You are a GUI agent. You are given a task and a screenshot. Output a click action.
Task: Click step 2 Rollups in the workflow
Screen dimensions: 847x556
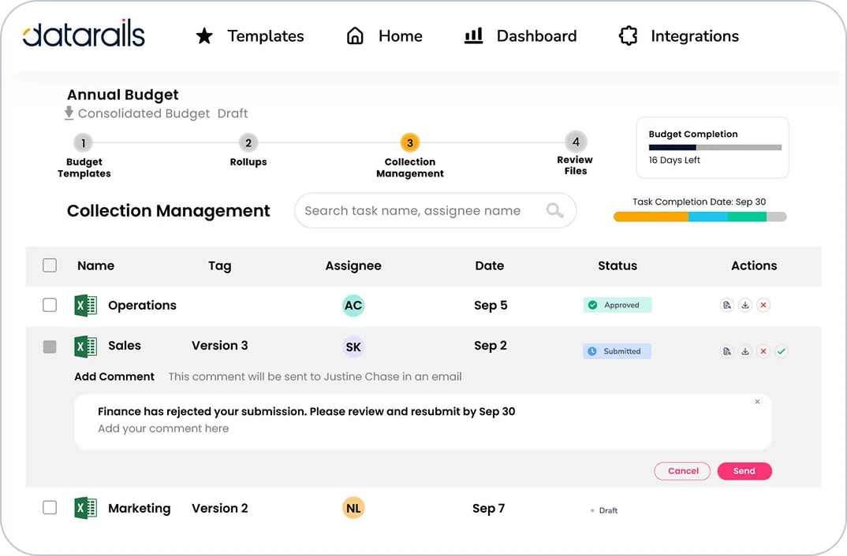pos(248,143)
